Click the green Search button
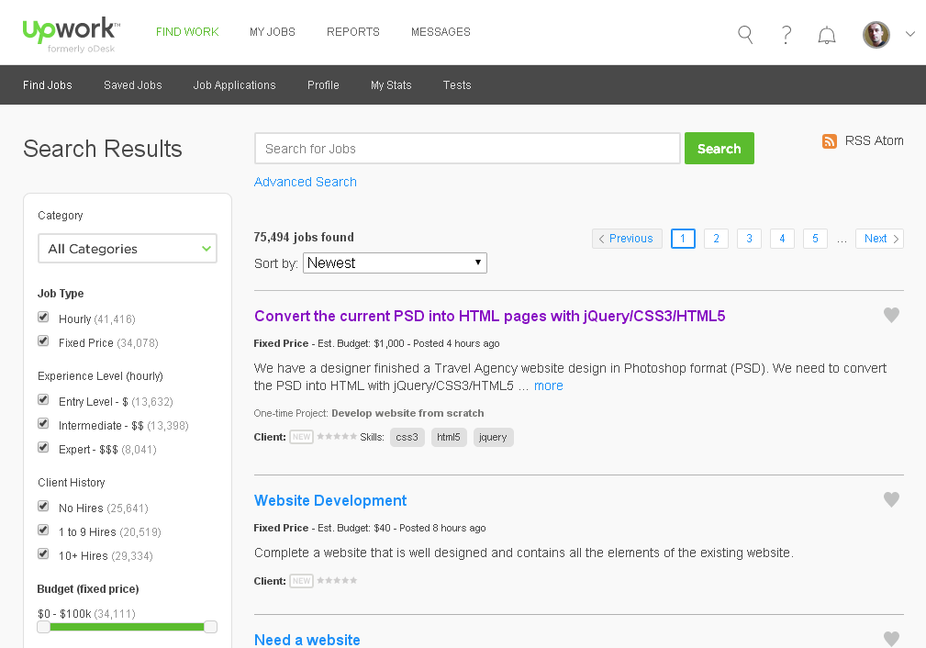926x648 pixels. (x=719, y=148)
